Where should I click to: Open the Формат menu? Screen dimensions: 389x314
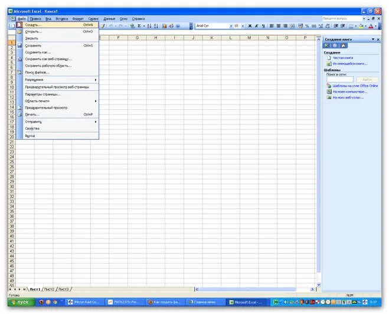pyautogui.click(x=78, y=19)
